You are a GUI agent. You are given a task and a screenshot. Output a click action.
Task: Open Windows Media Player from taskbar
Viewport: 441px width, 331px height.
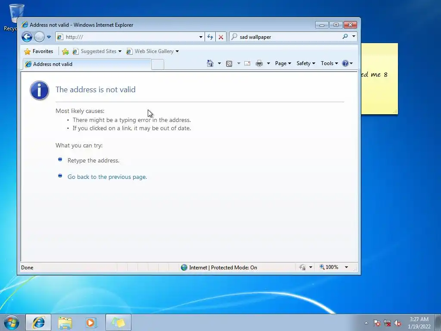(x=91, y=322)
